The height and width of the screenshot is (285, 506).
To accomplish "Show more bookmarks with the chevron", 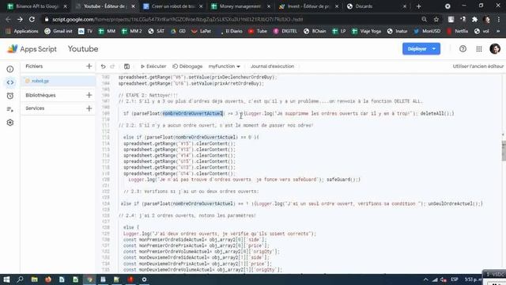I will pyautogui.click(x=498, y=31).
